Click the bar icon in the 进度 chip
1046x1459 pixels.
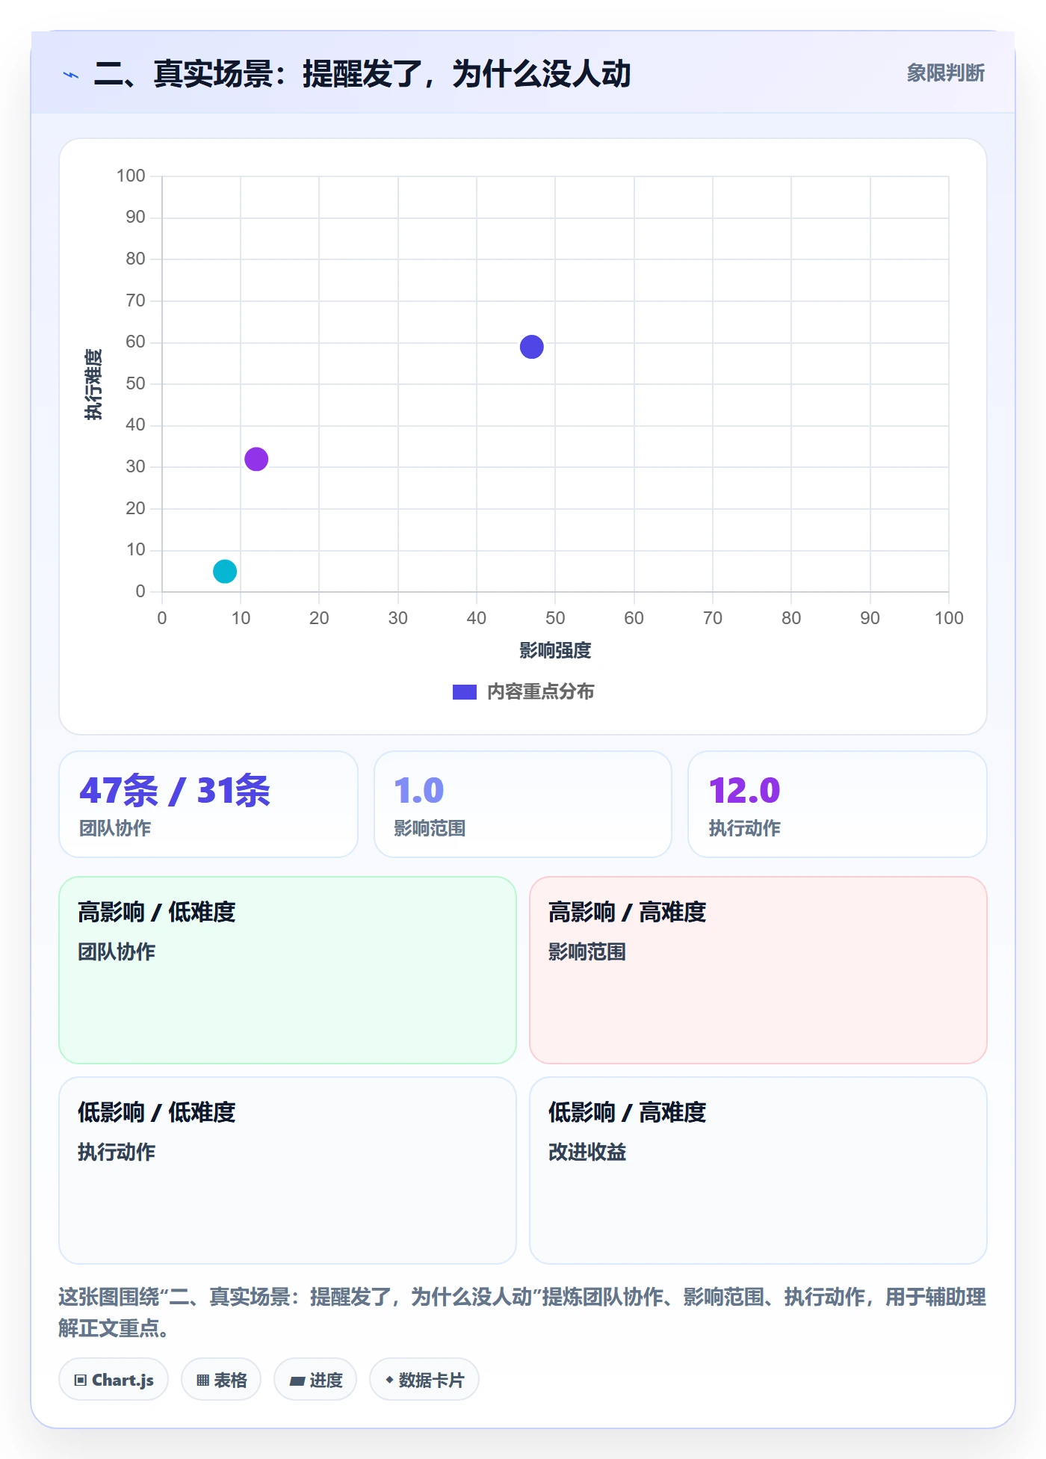coord(297,1381)
